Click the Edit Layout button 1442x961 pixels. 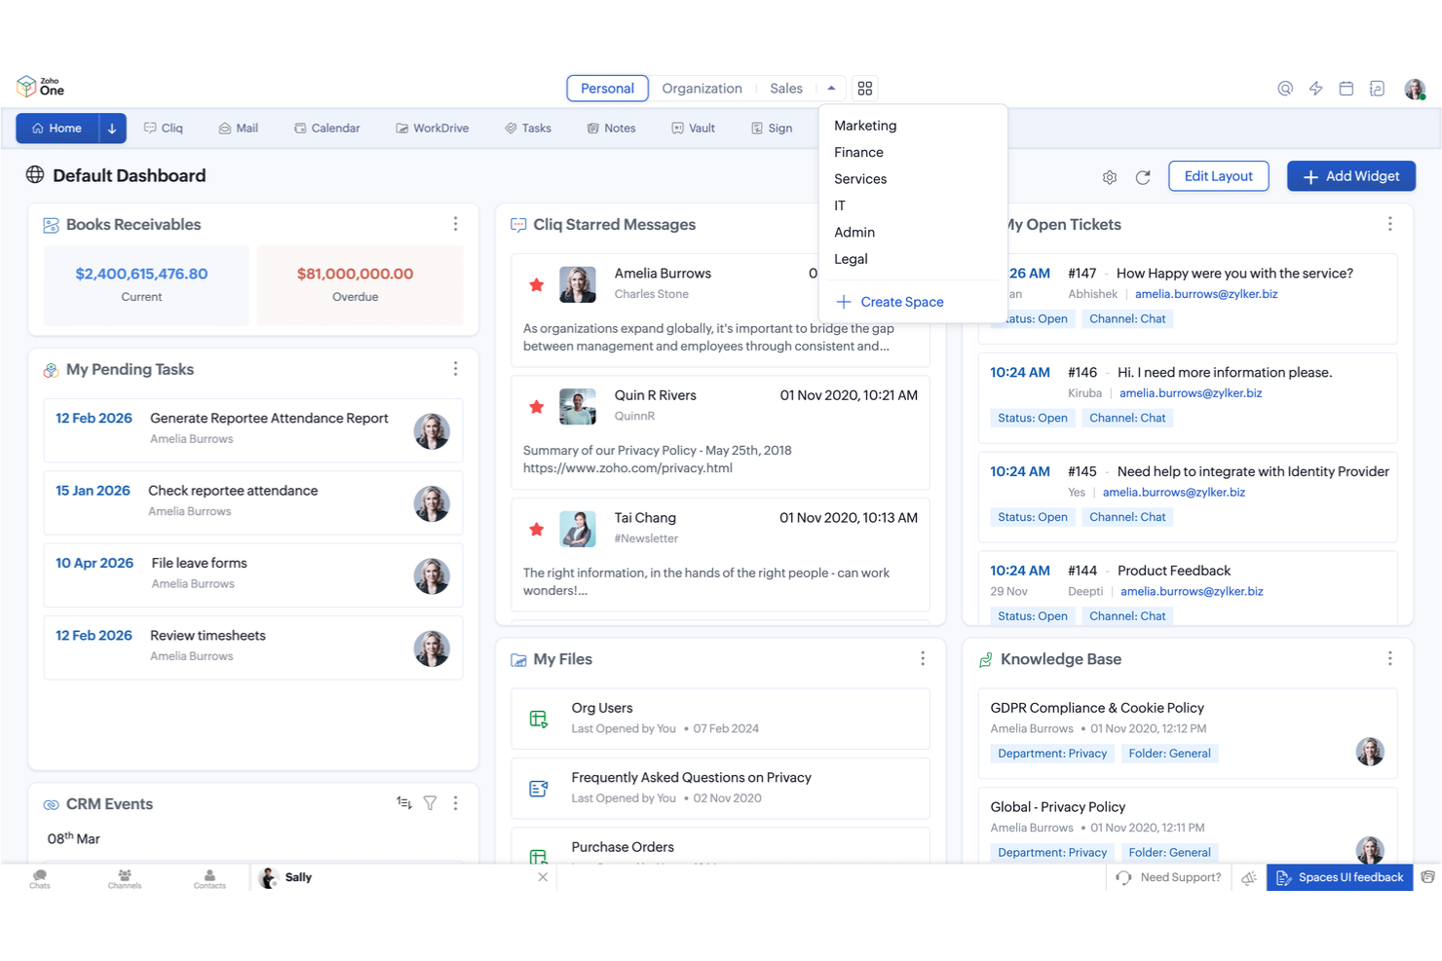click(1218, 176)
